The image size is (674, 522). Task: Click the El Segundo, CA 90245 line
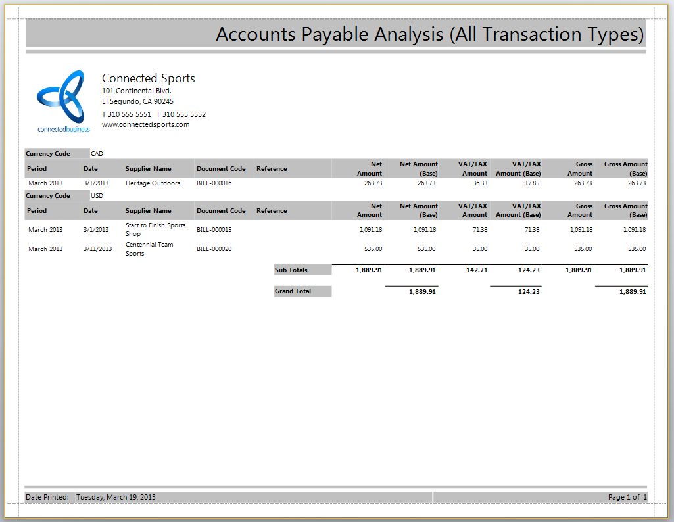pyautogui.click(x=137, y=101)
